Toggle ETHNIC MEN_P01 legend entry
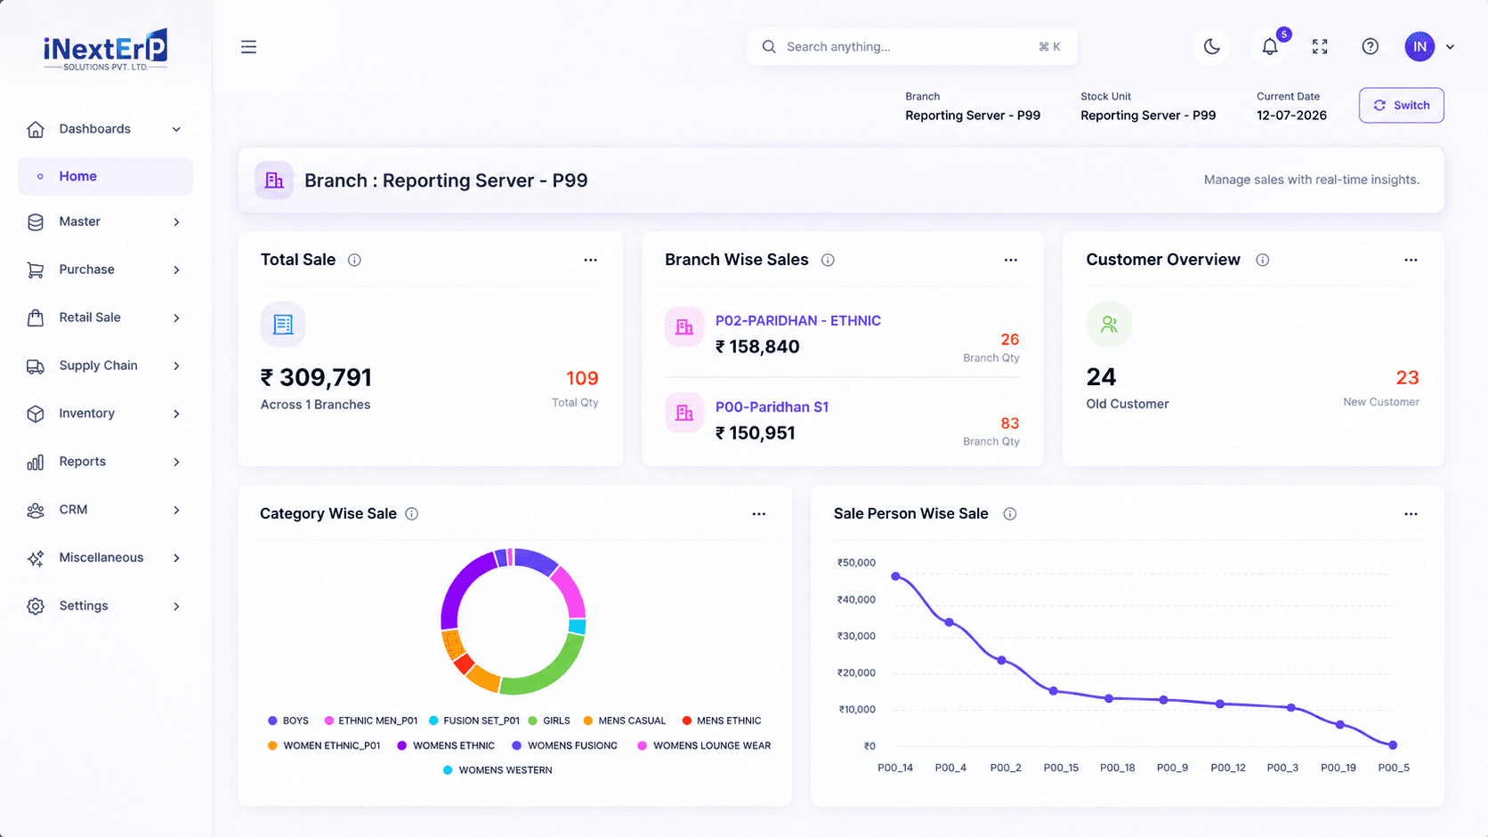Viewport: 1488px width, 837px height. tap(371, 720)
